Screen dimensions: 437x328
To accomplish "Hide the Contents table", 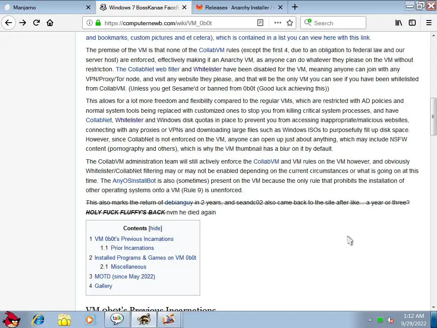I will [155, 228].
